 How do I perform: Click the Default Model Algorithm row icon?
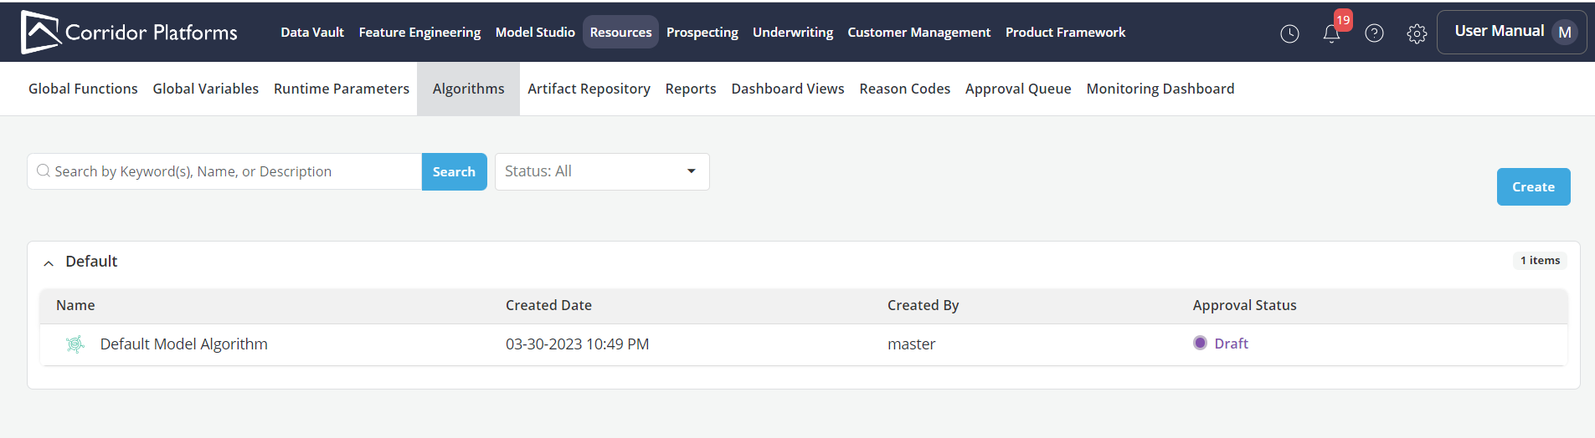tap(75, 344)
